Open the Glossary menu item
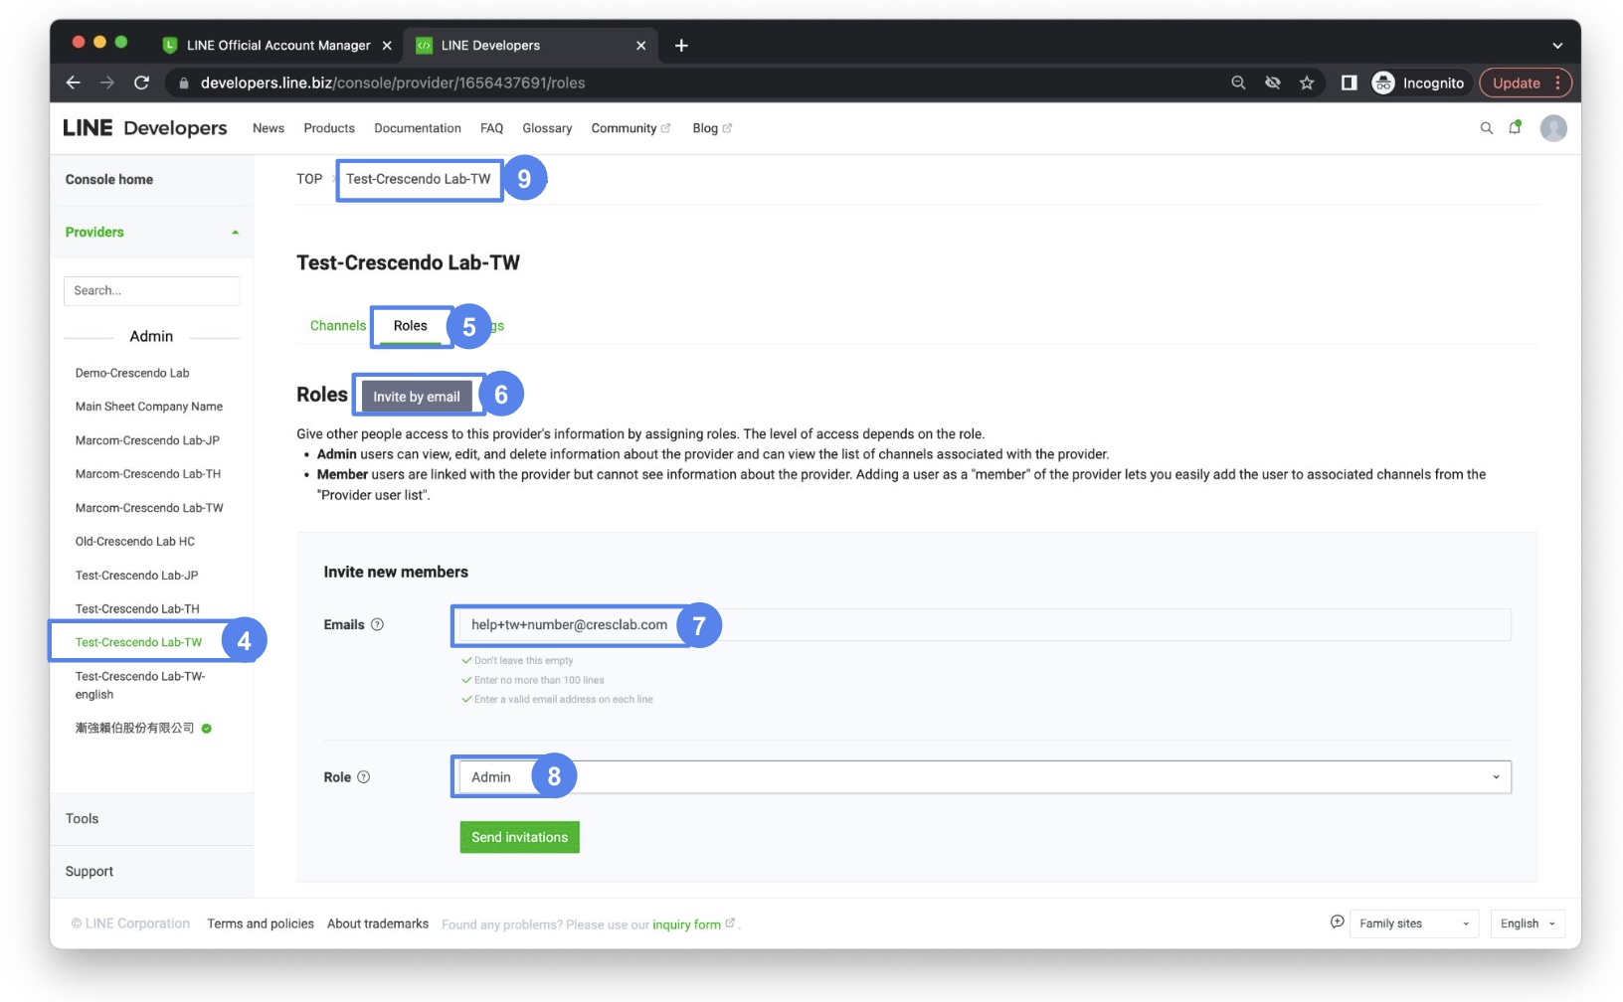1623x1002 pixels. pos(547,128)
